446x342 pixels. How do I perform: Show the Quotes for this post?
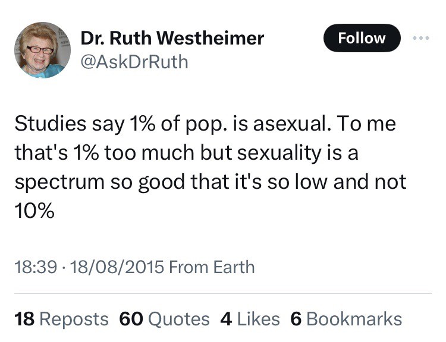pyautogui.click(x=178, y=319)
